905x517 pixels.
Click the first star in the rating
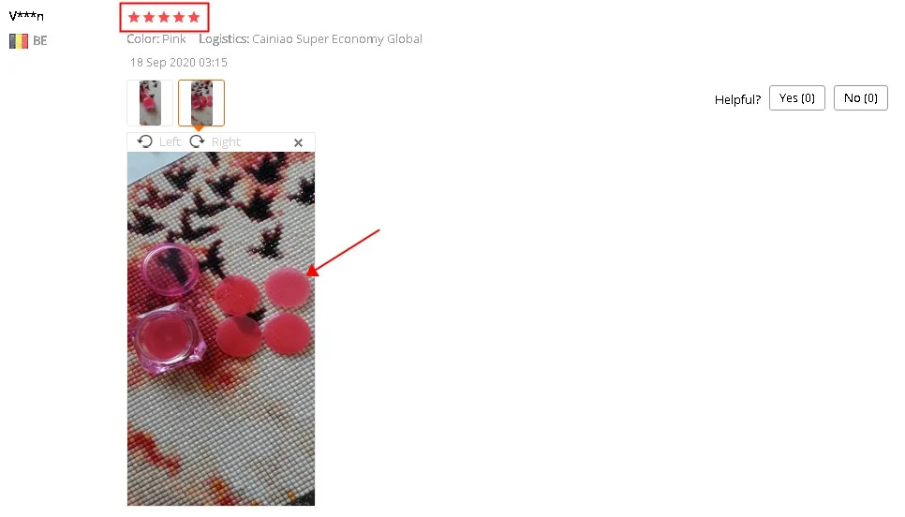click(x=134, y=17)
